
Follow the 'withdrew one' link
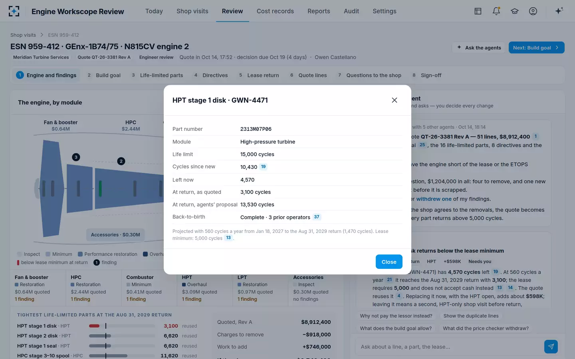click(434, 199)
